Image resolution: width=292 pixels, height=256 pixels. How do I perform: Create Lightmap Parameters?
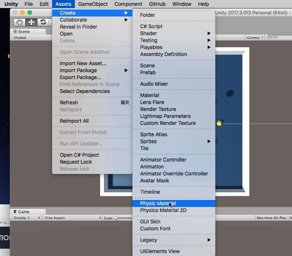tap(174, 116)
